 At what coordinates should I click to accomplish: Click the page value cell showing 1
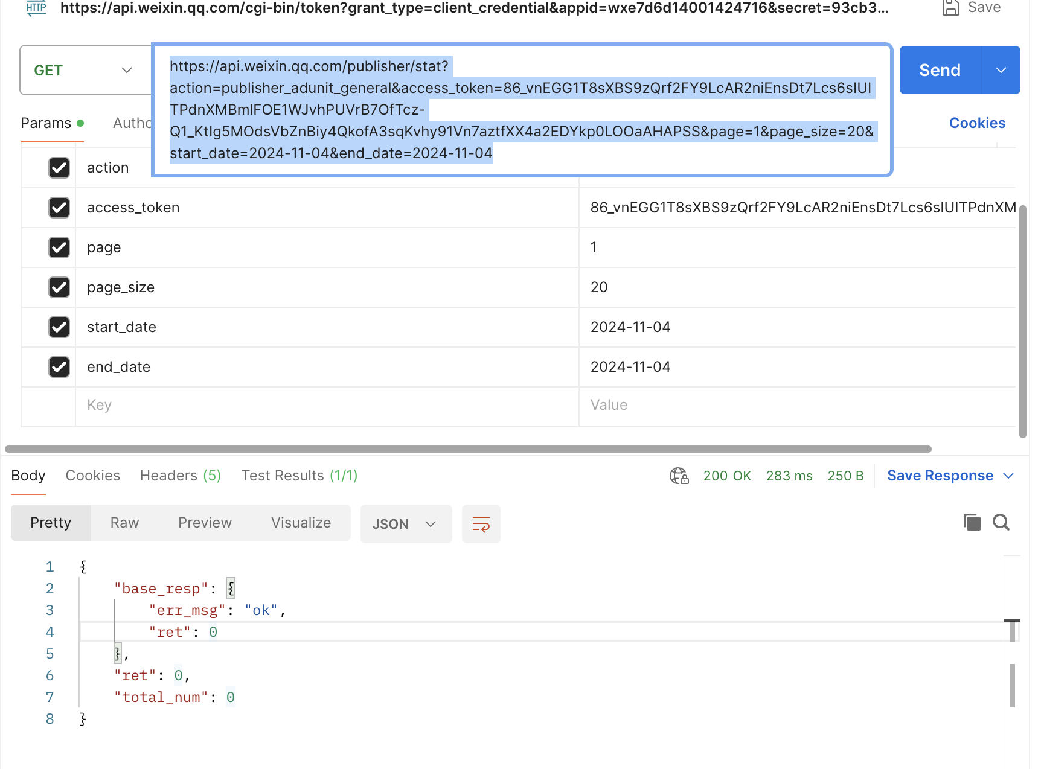click(x=797, y=247)
